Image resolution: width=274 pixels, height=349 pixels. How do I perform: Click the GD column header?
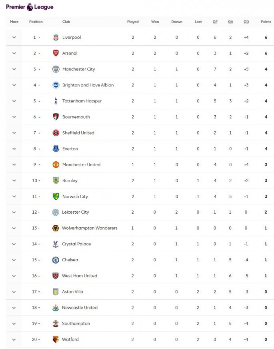246,22
